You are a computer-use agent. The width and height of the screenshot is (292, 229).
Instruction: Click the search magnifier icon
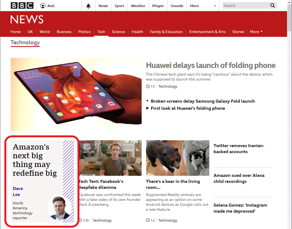272,5
